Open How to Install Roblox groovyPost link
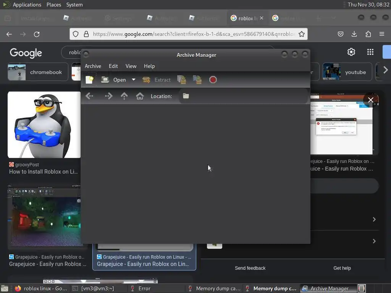 click(44, 172)
